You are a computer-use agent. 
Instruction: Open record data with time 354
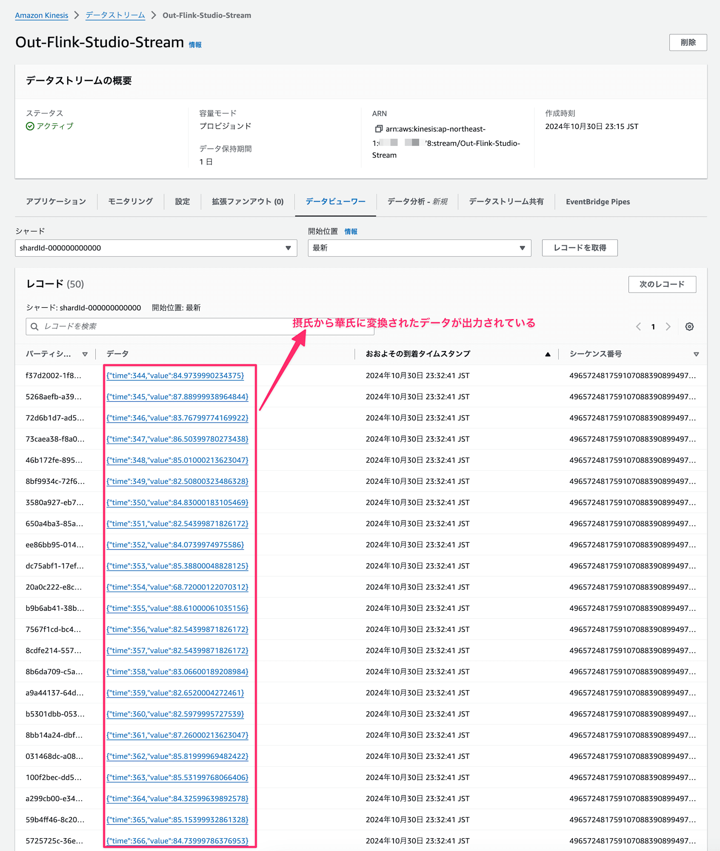(x=177, y=587)
